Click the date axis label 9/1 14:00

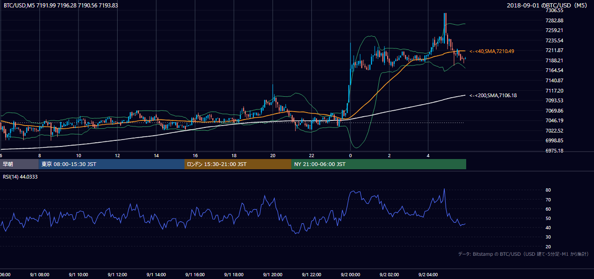tap(156, 274)
